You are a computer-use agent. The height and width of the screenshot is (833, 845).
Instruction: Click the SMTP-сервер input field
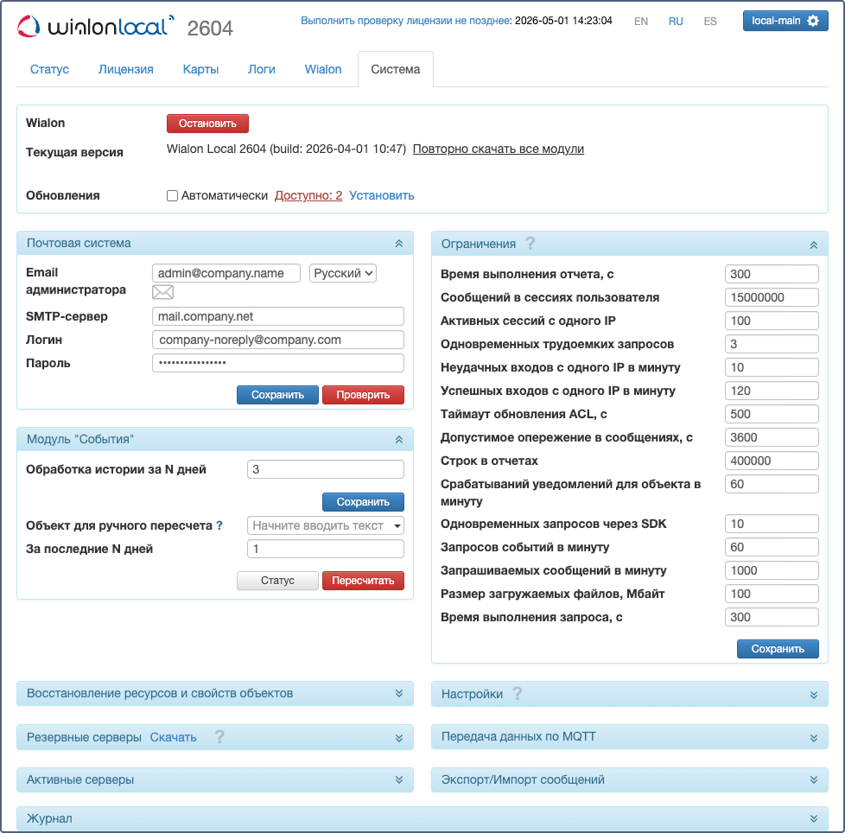(277, 316)
